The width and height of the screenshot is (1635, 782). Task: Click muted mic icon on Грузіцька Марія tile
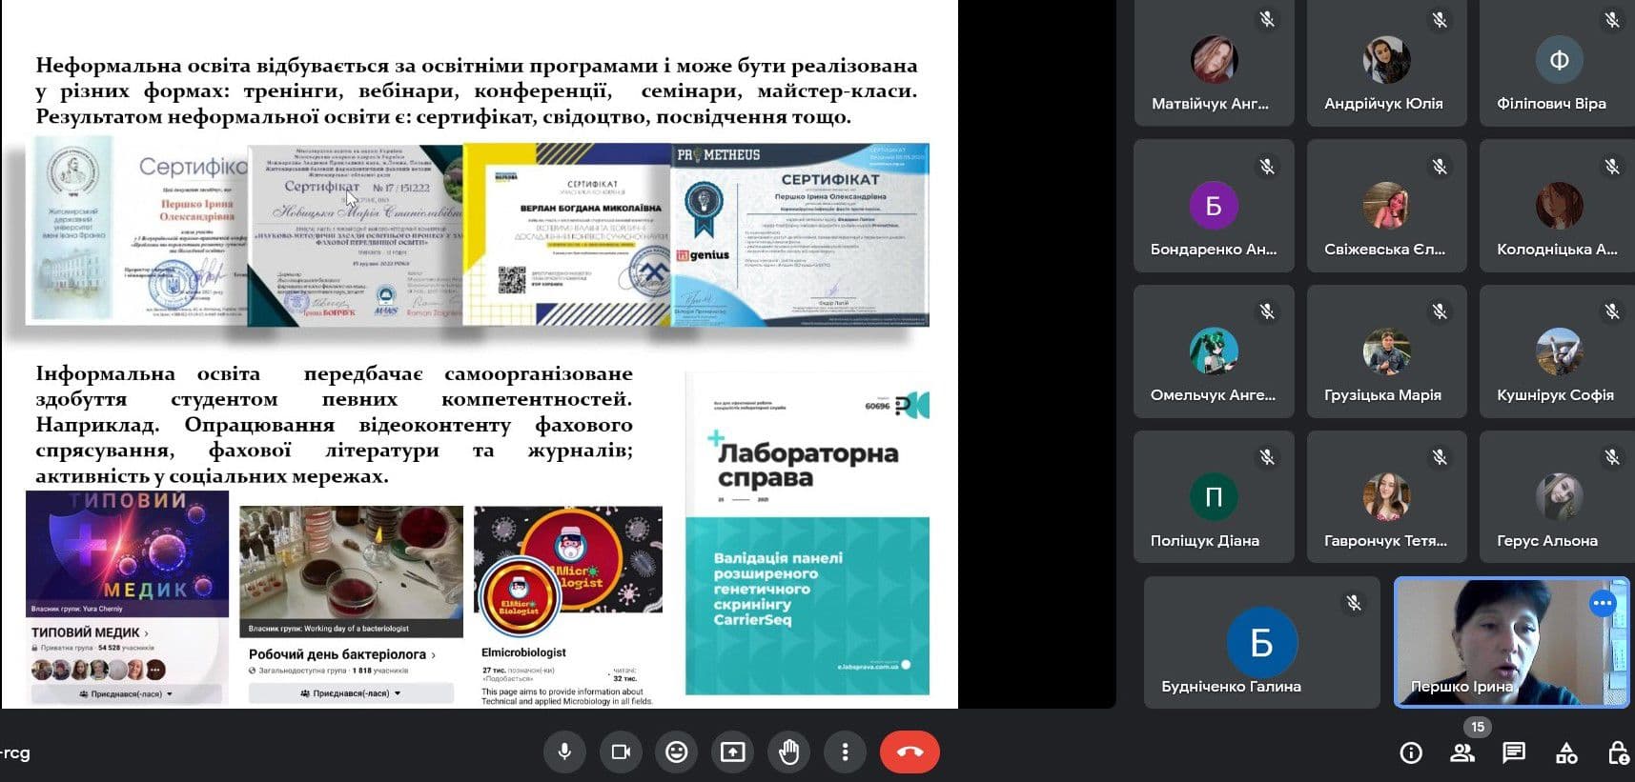pyautogui.click(x=1440, y=311)
